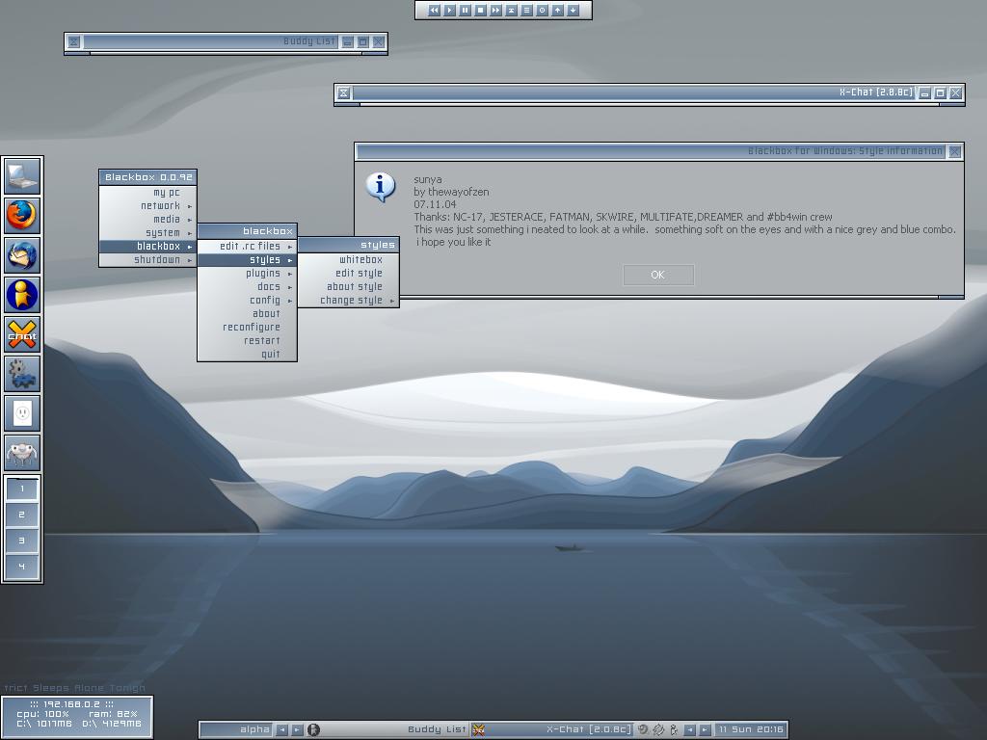Click the hourglass icon on X-Chat titlebar

pyautogui.click(x=344, y=93)
